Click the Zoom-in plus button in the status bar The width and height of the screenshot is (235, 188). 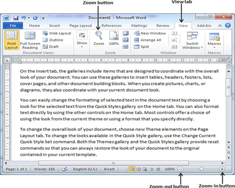pyautogui.click(x=222, y=169)
